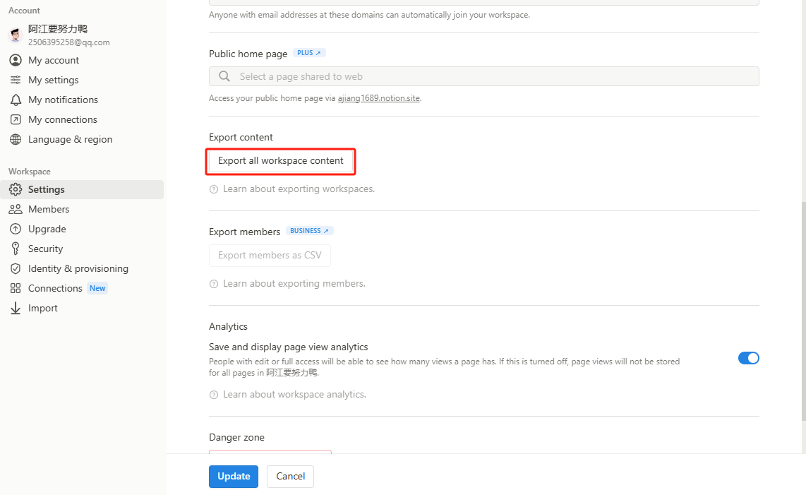Click the PLUS badge beside Public home page

click(x=309, y=53)
